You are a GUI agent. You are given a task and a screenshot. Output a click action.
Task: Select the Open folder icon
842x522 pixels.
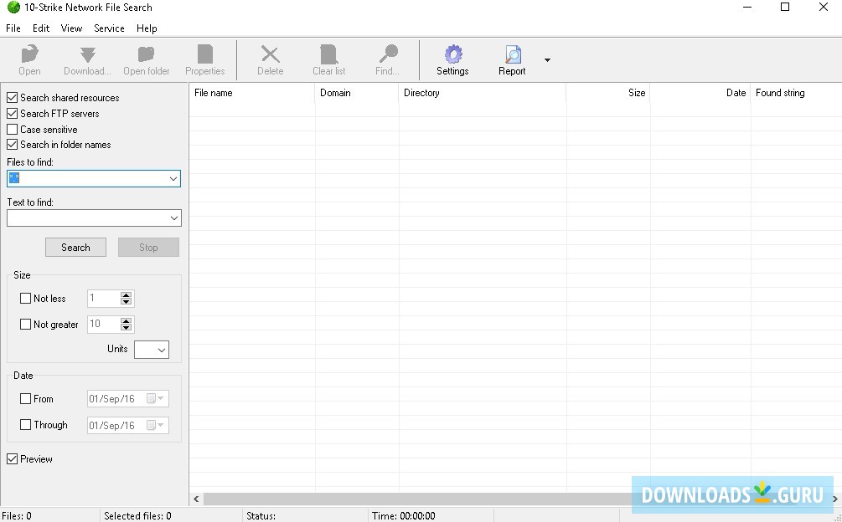point(147,59)
